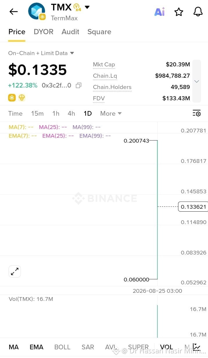Select the 15m timeframe

click(x=37, y=113)
